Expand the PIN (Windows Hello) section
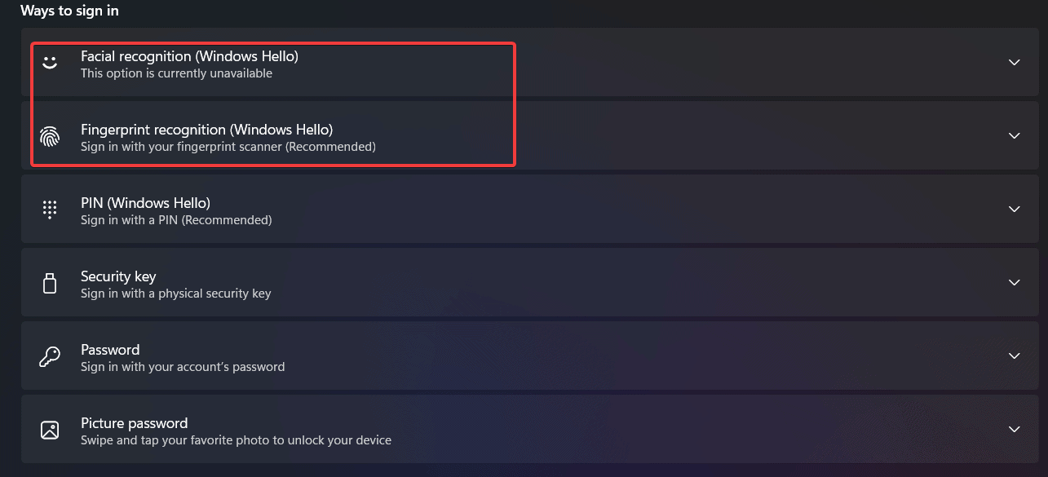Viewport: 1048px width, 477px height. click(1014, 209)
